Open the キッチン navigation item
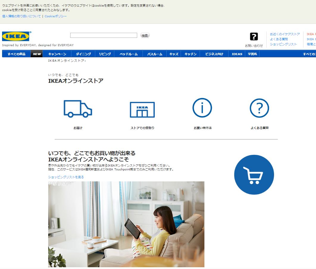Image resolution: width=316 pixels, height=269 pixels. (190, 54)
